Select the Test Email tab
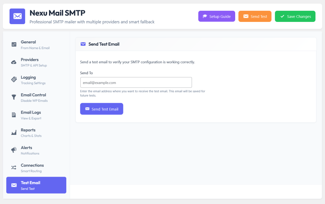Screen dimensions: 325x204 (36, 185)
